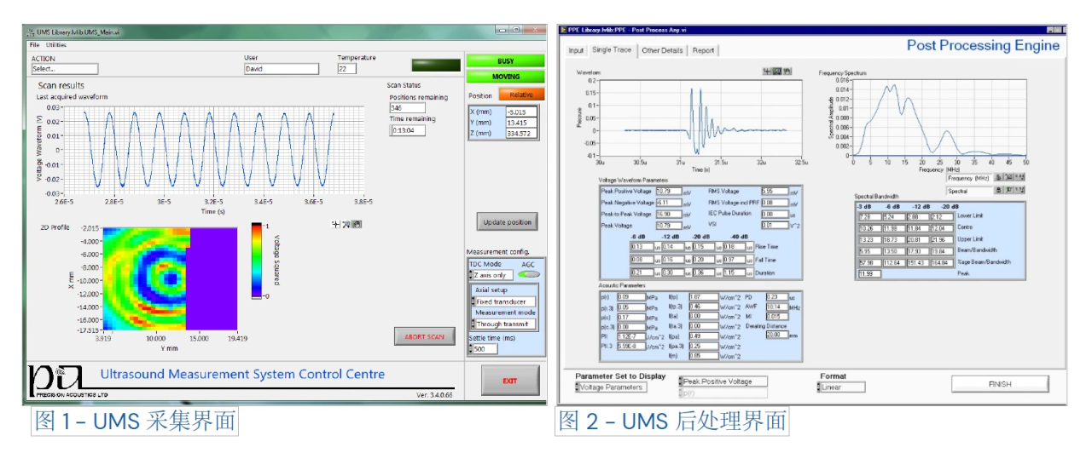Select the pan hand tool in UMS graph palette

point(357,224)
